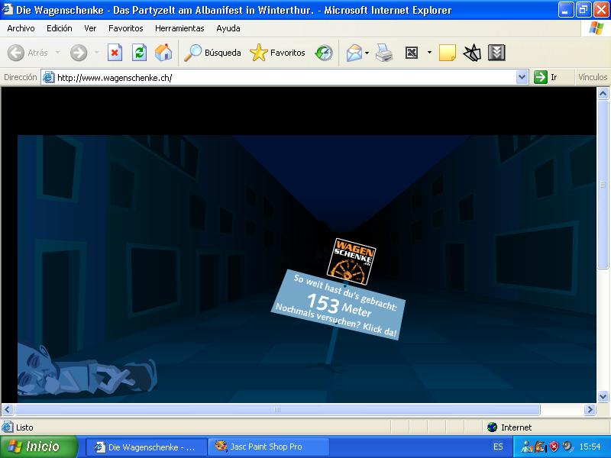Image resolution: width=611 pixels, height=458 pixels.
Task: Open the Ver menu
Action: [90, 28]
